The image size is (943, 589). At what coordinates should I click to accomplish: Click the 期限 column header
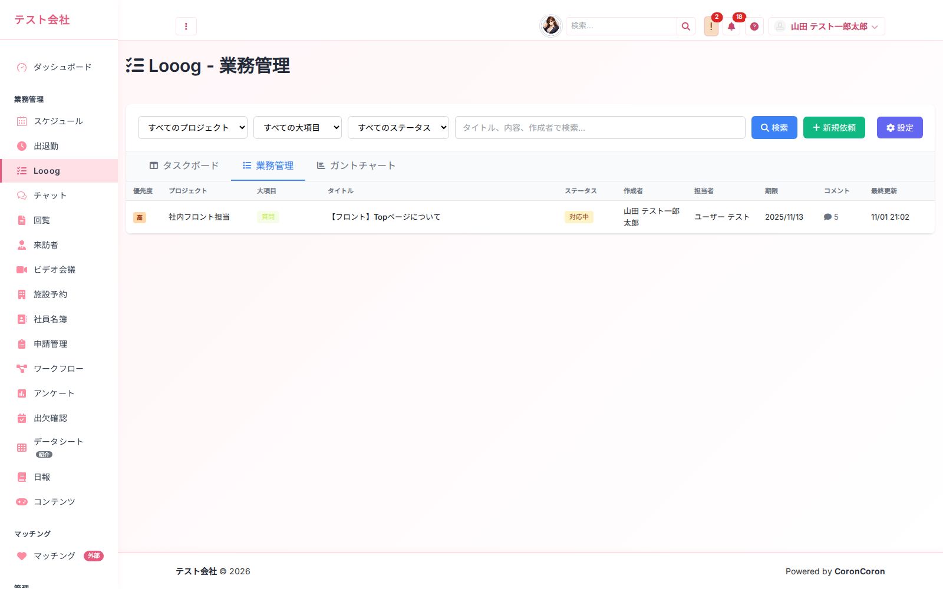[771, 191]
